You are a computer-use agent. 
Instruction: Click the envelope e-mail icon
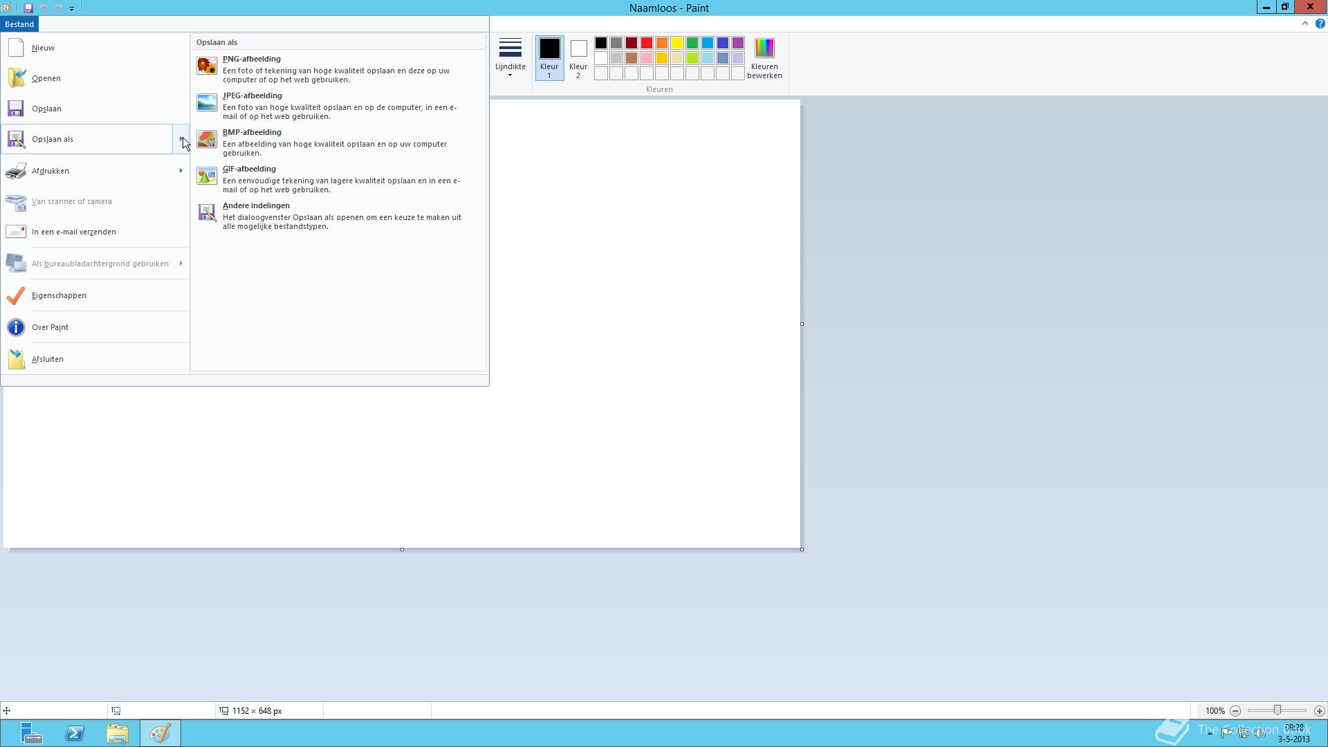(x=16, y=232)
